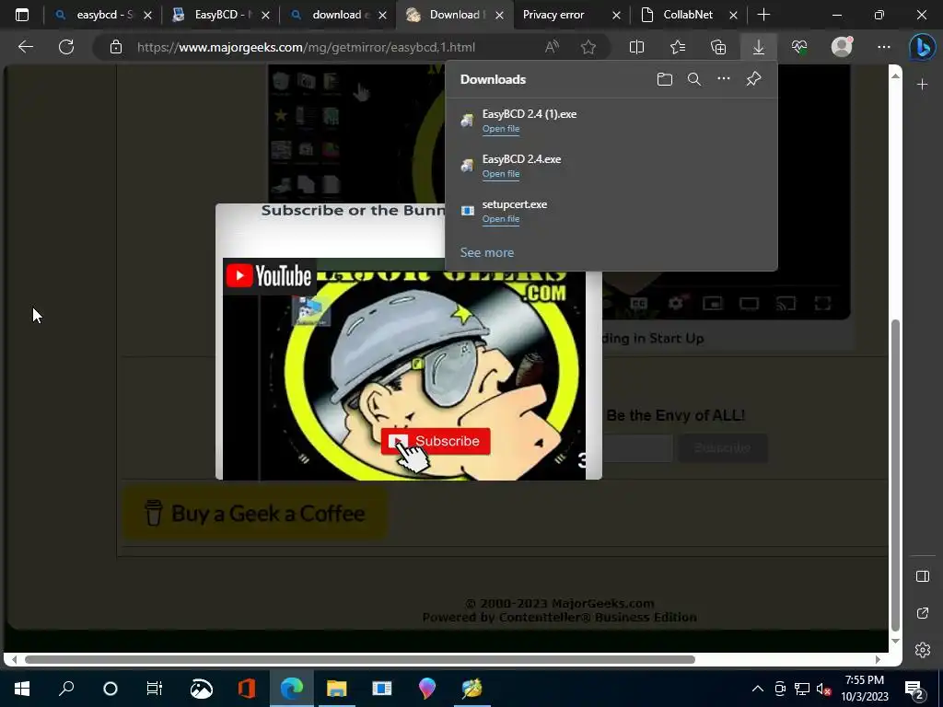
Task: Toggle the Downloads toolbar button
Action: tap(759, 47)
